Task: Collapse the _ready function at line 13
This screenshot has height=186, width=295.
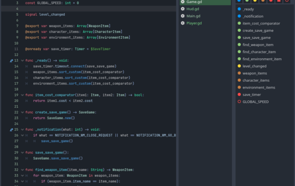Action: coord(23,61)
